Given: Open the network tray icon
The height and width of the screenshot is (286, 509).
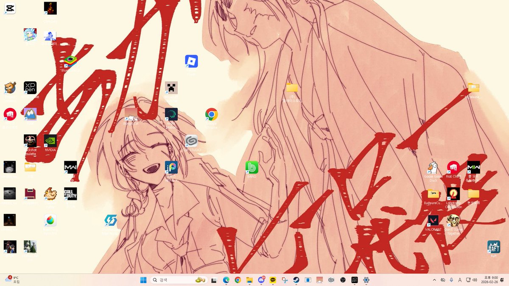Looking at the screenshot, I should coord(468,280).
